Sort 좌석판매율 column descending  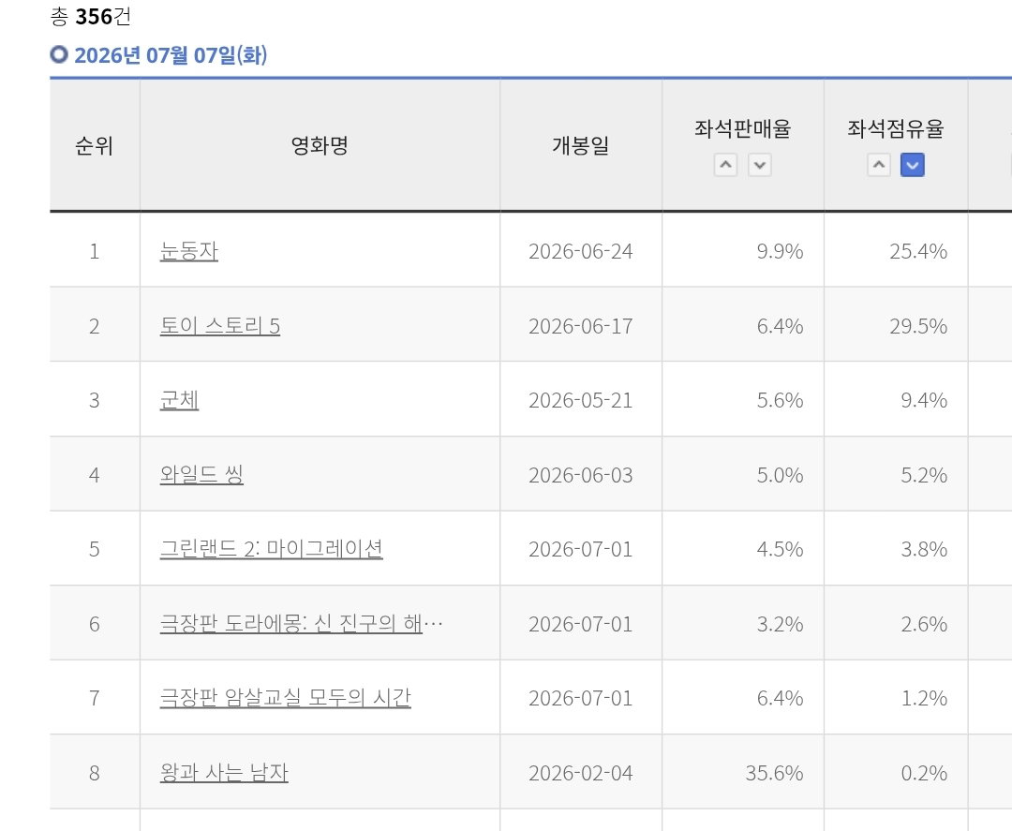[760, 165]
